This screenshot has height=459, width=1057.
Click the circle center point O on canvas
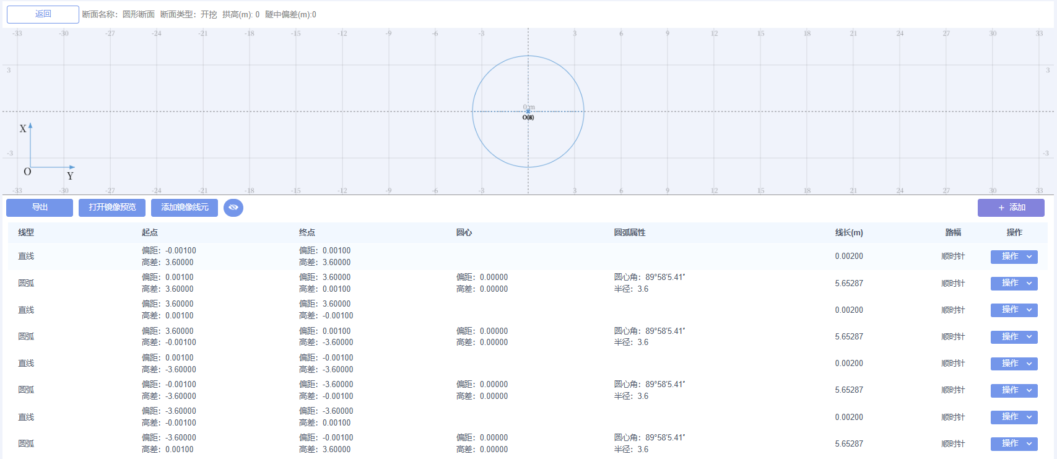pyautogui.click(x=528, y=111)
